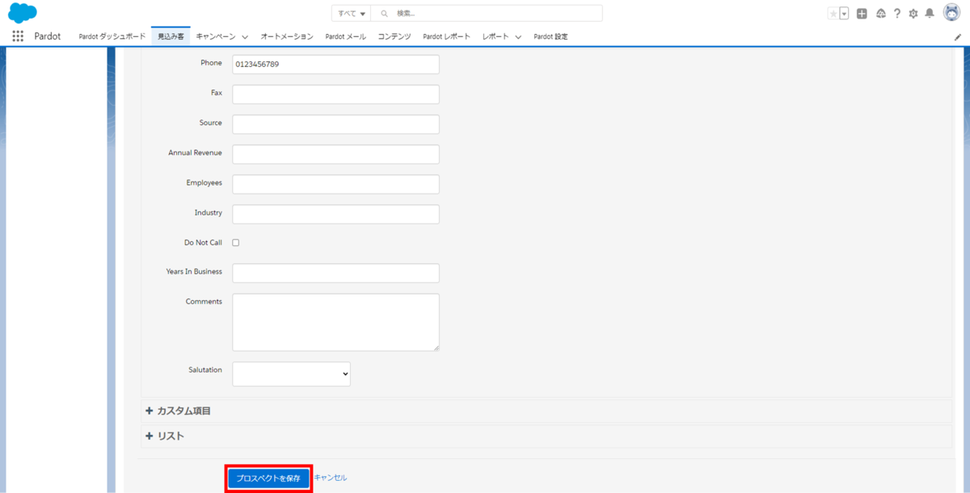Go to Pardot ダッシュボード tab
The height and width of the screenshot is (493, 970).
[112, 36]
